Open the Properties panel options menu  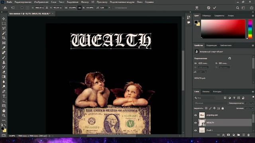point(253,46)
